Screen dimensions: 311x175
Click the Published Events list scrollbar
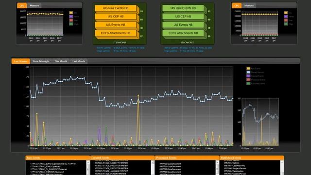click(282, 168)
